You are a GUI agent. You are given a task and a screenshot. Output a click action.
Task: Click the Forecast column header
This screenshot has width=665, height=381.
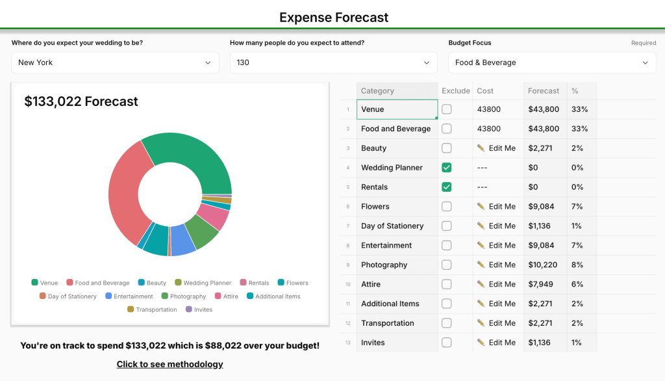pyautogui.click(x=544, y=91)
